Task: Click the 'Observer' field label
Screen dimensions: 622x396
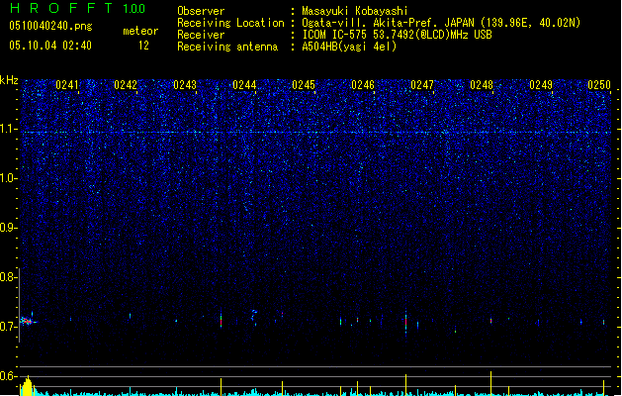Action: tap(201, 11)
